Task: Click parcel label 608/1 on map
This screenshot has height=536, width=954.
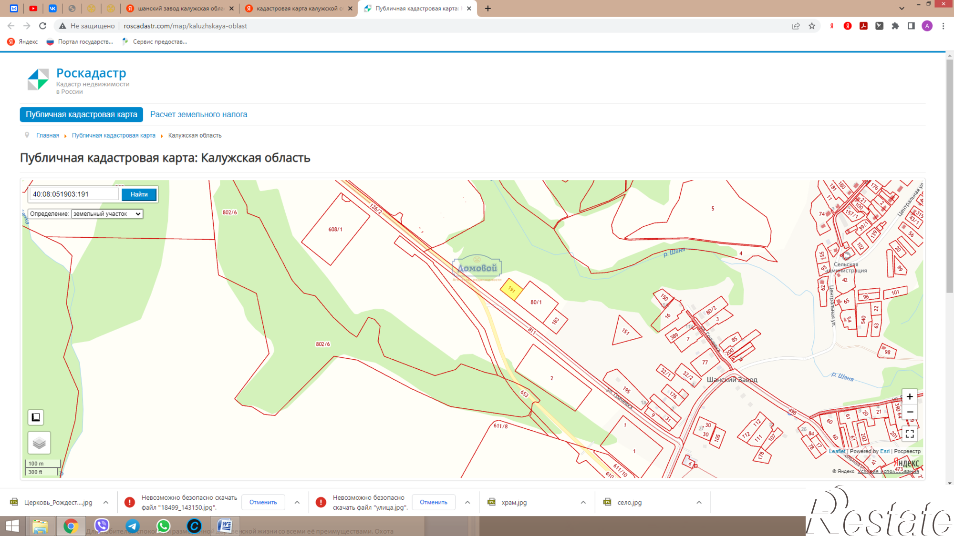Action: 335,230
